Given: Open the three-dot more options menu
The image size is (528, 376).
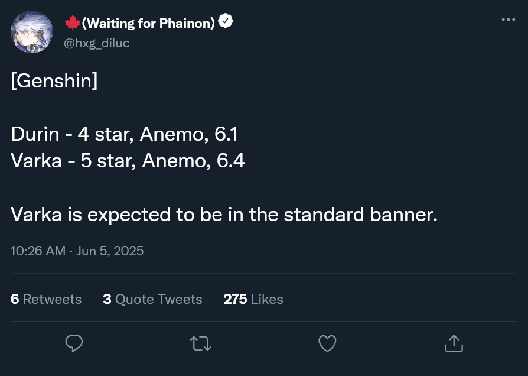Looking at the screenshot, I should point(508,20).
